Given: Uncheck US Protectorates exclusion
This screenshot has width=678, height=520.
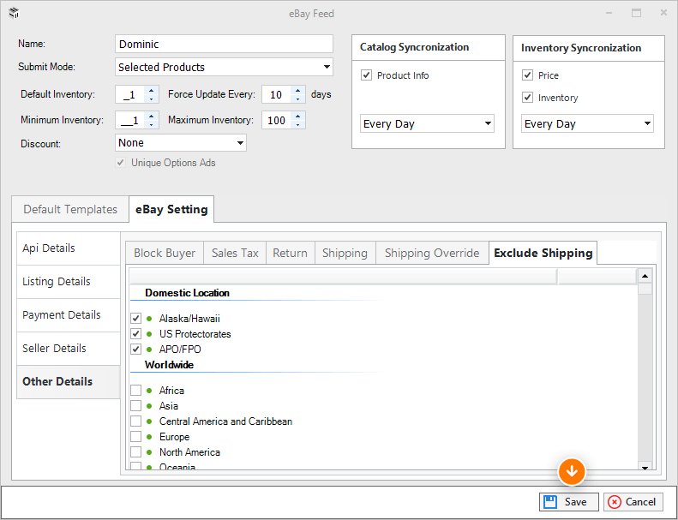Looking at the screenshot, I should pos(135,334).
